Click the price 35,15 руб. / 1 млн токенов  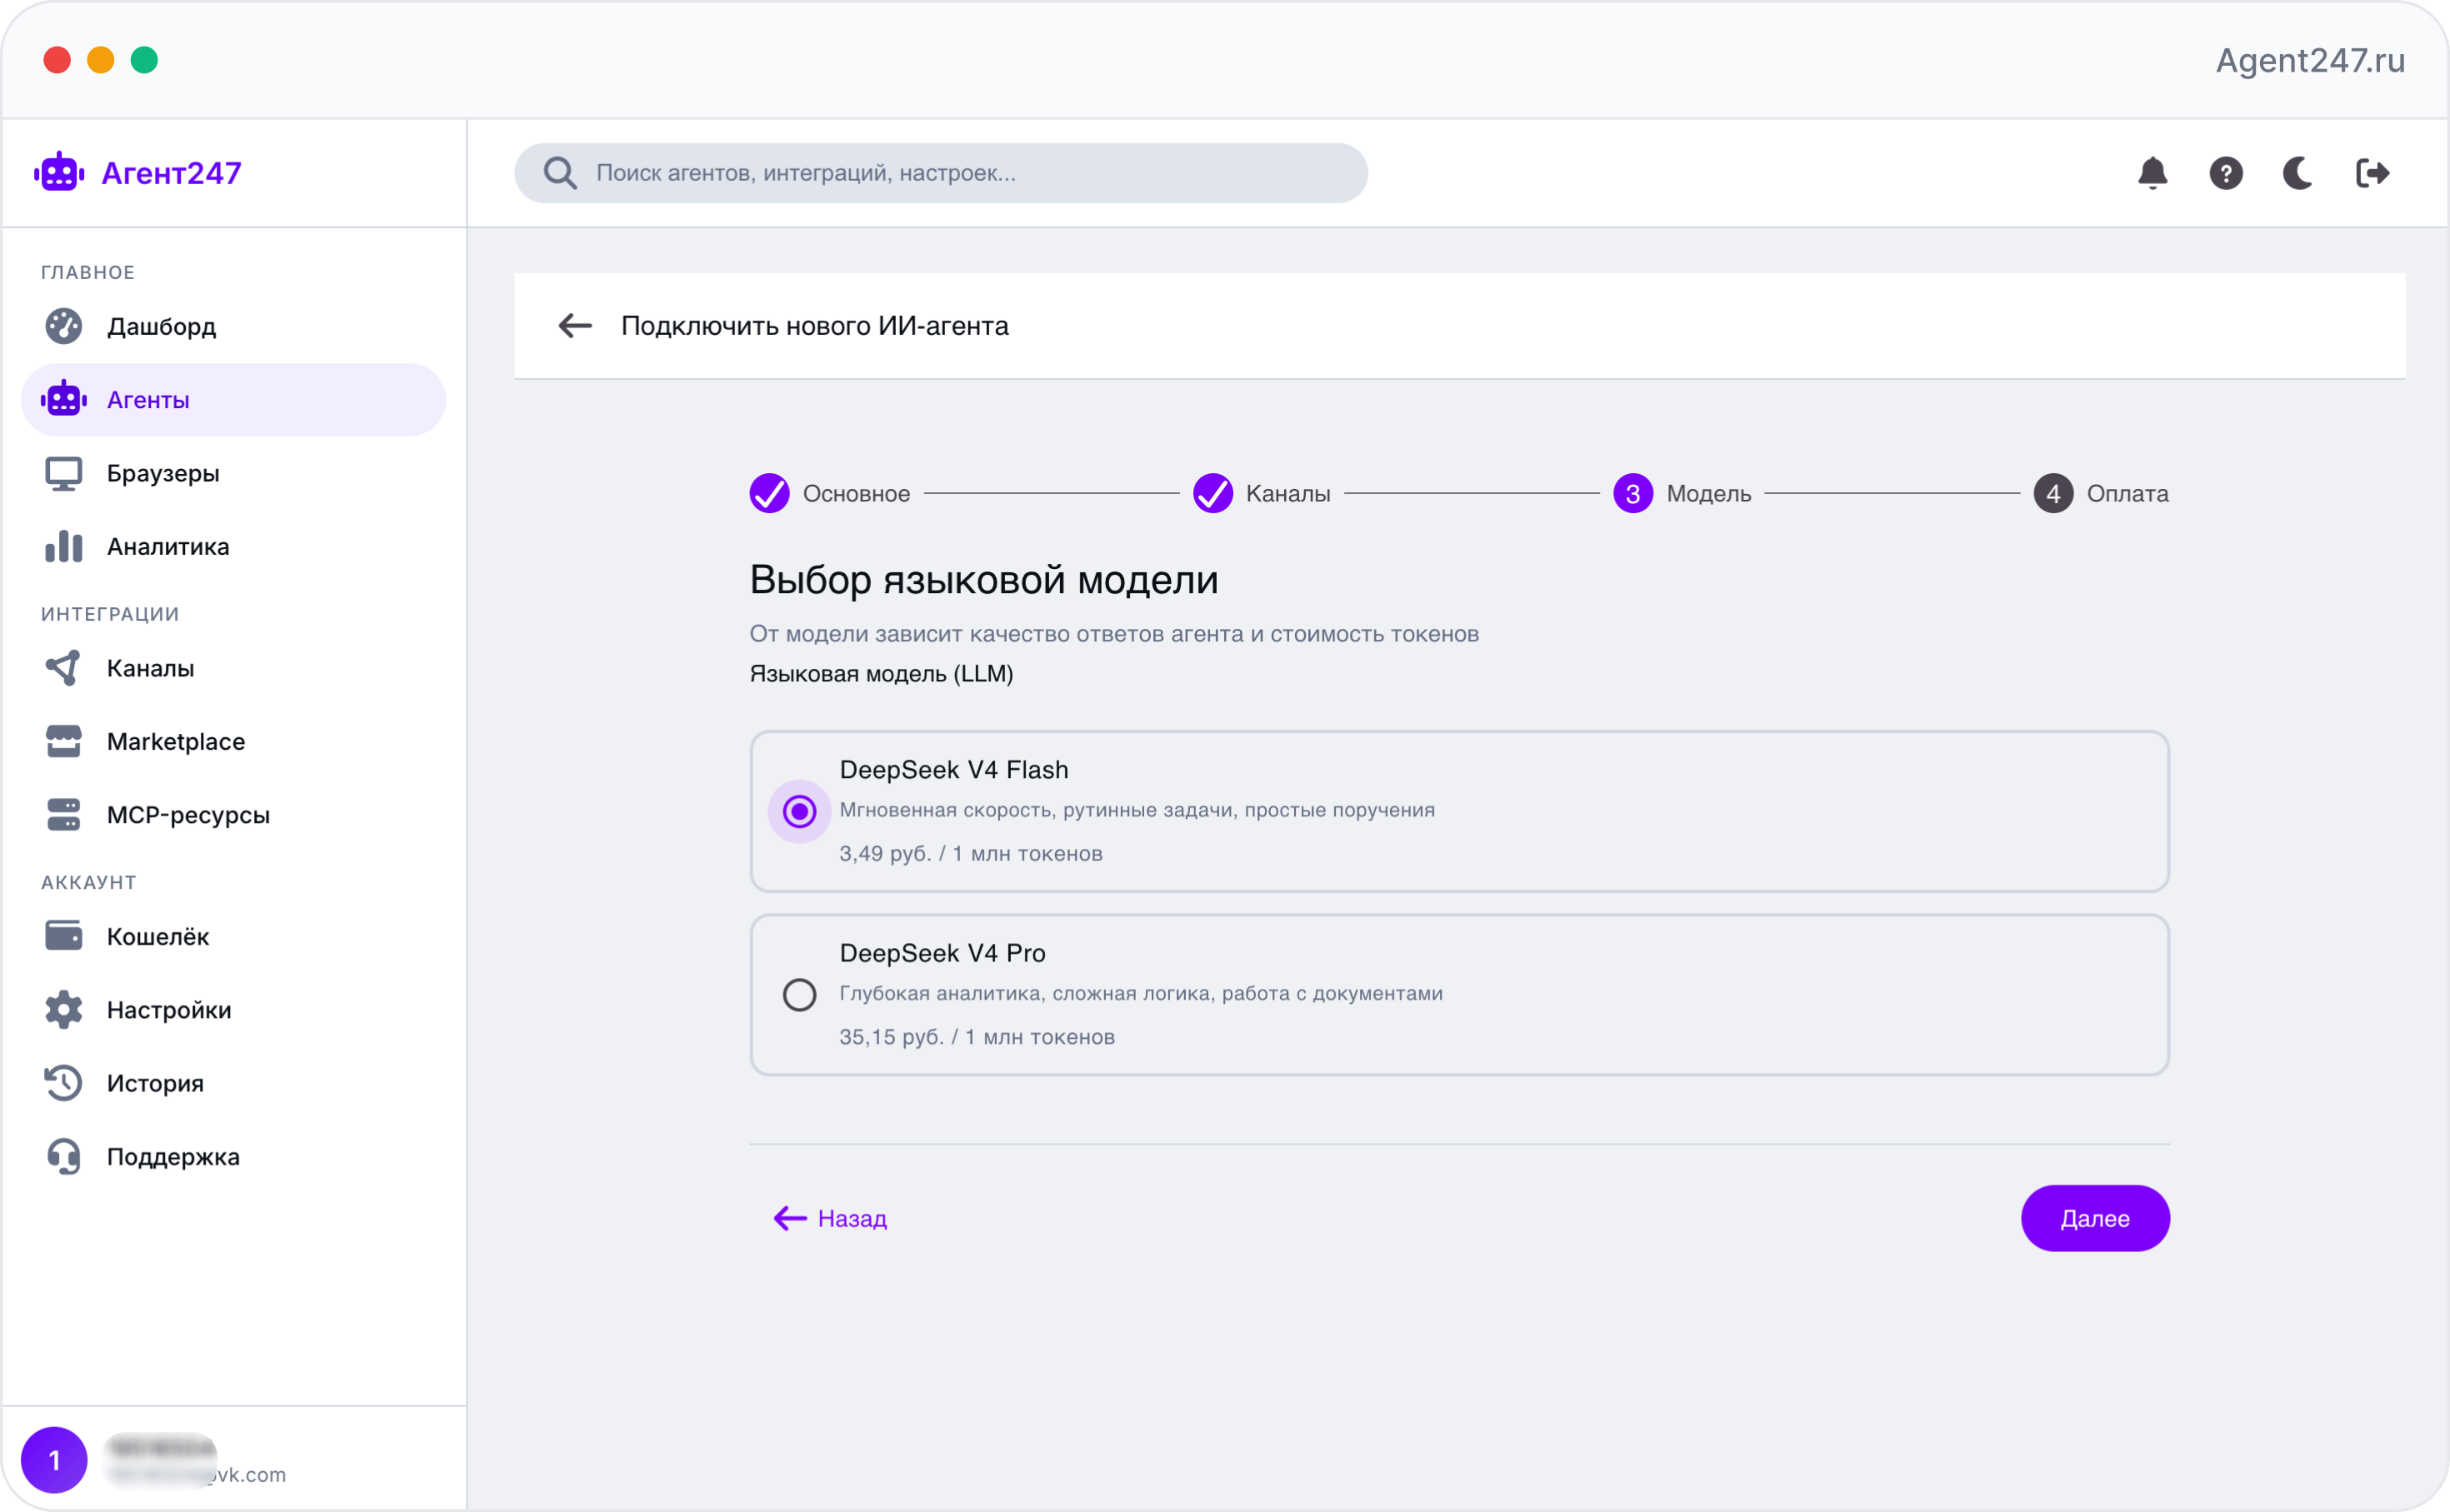[x=976, y=1037]
